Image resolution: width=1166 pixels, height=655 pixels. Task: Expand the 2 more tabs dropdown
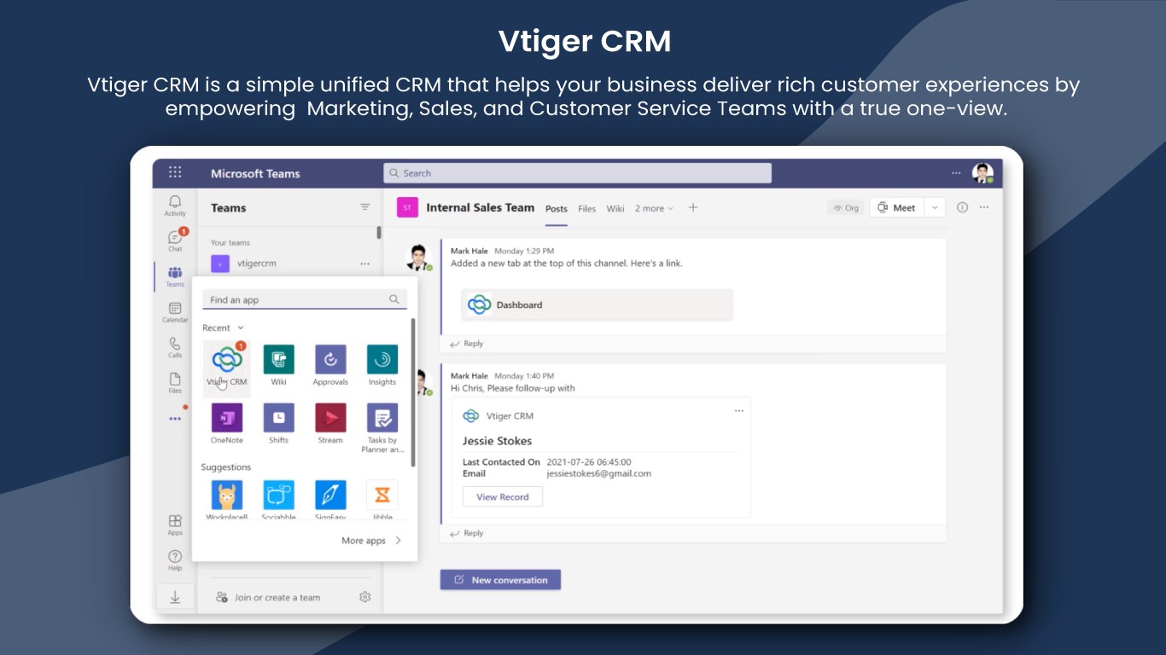point(654,208)
